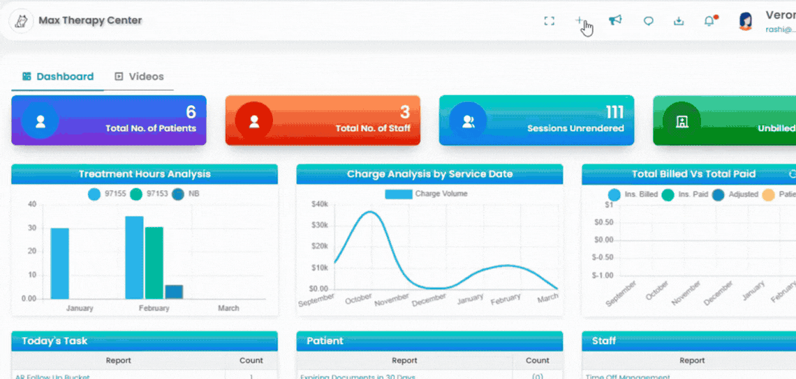Click the Total No. of Patients card
The height and width of the screenshot is (379, 796).
click(109, 120)
